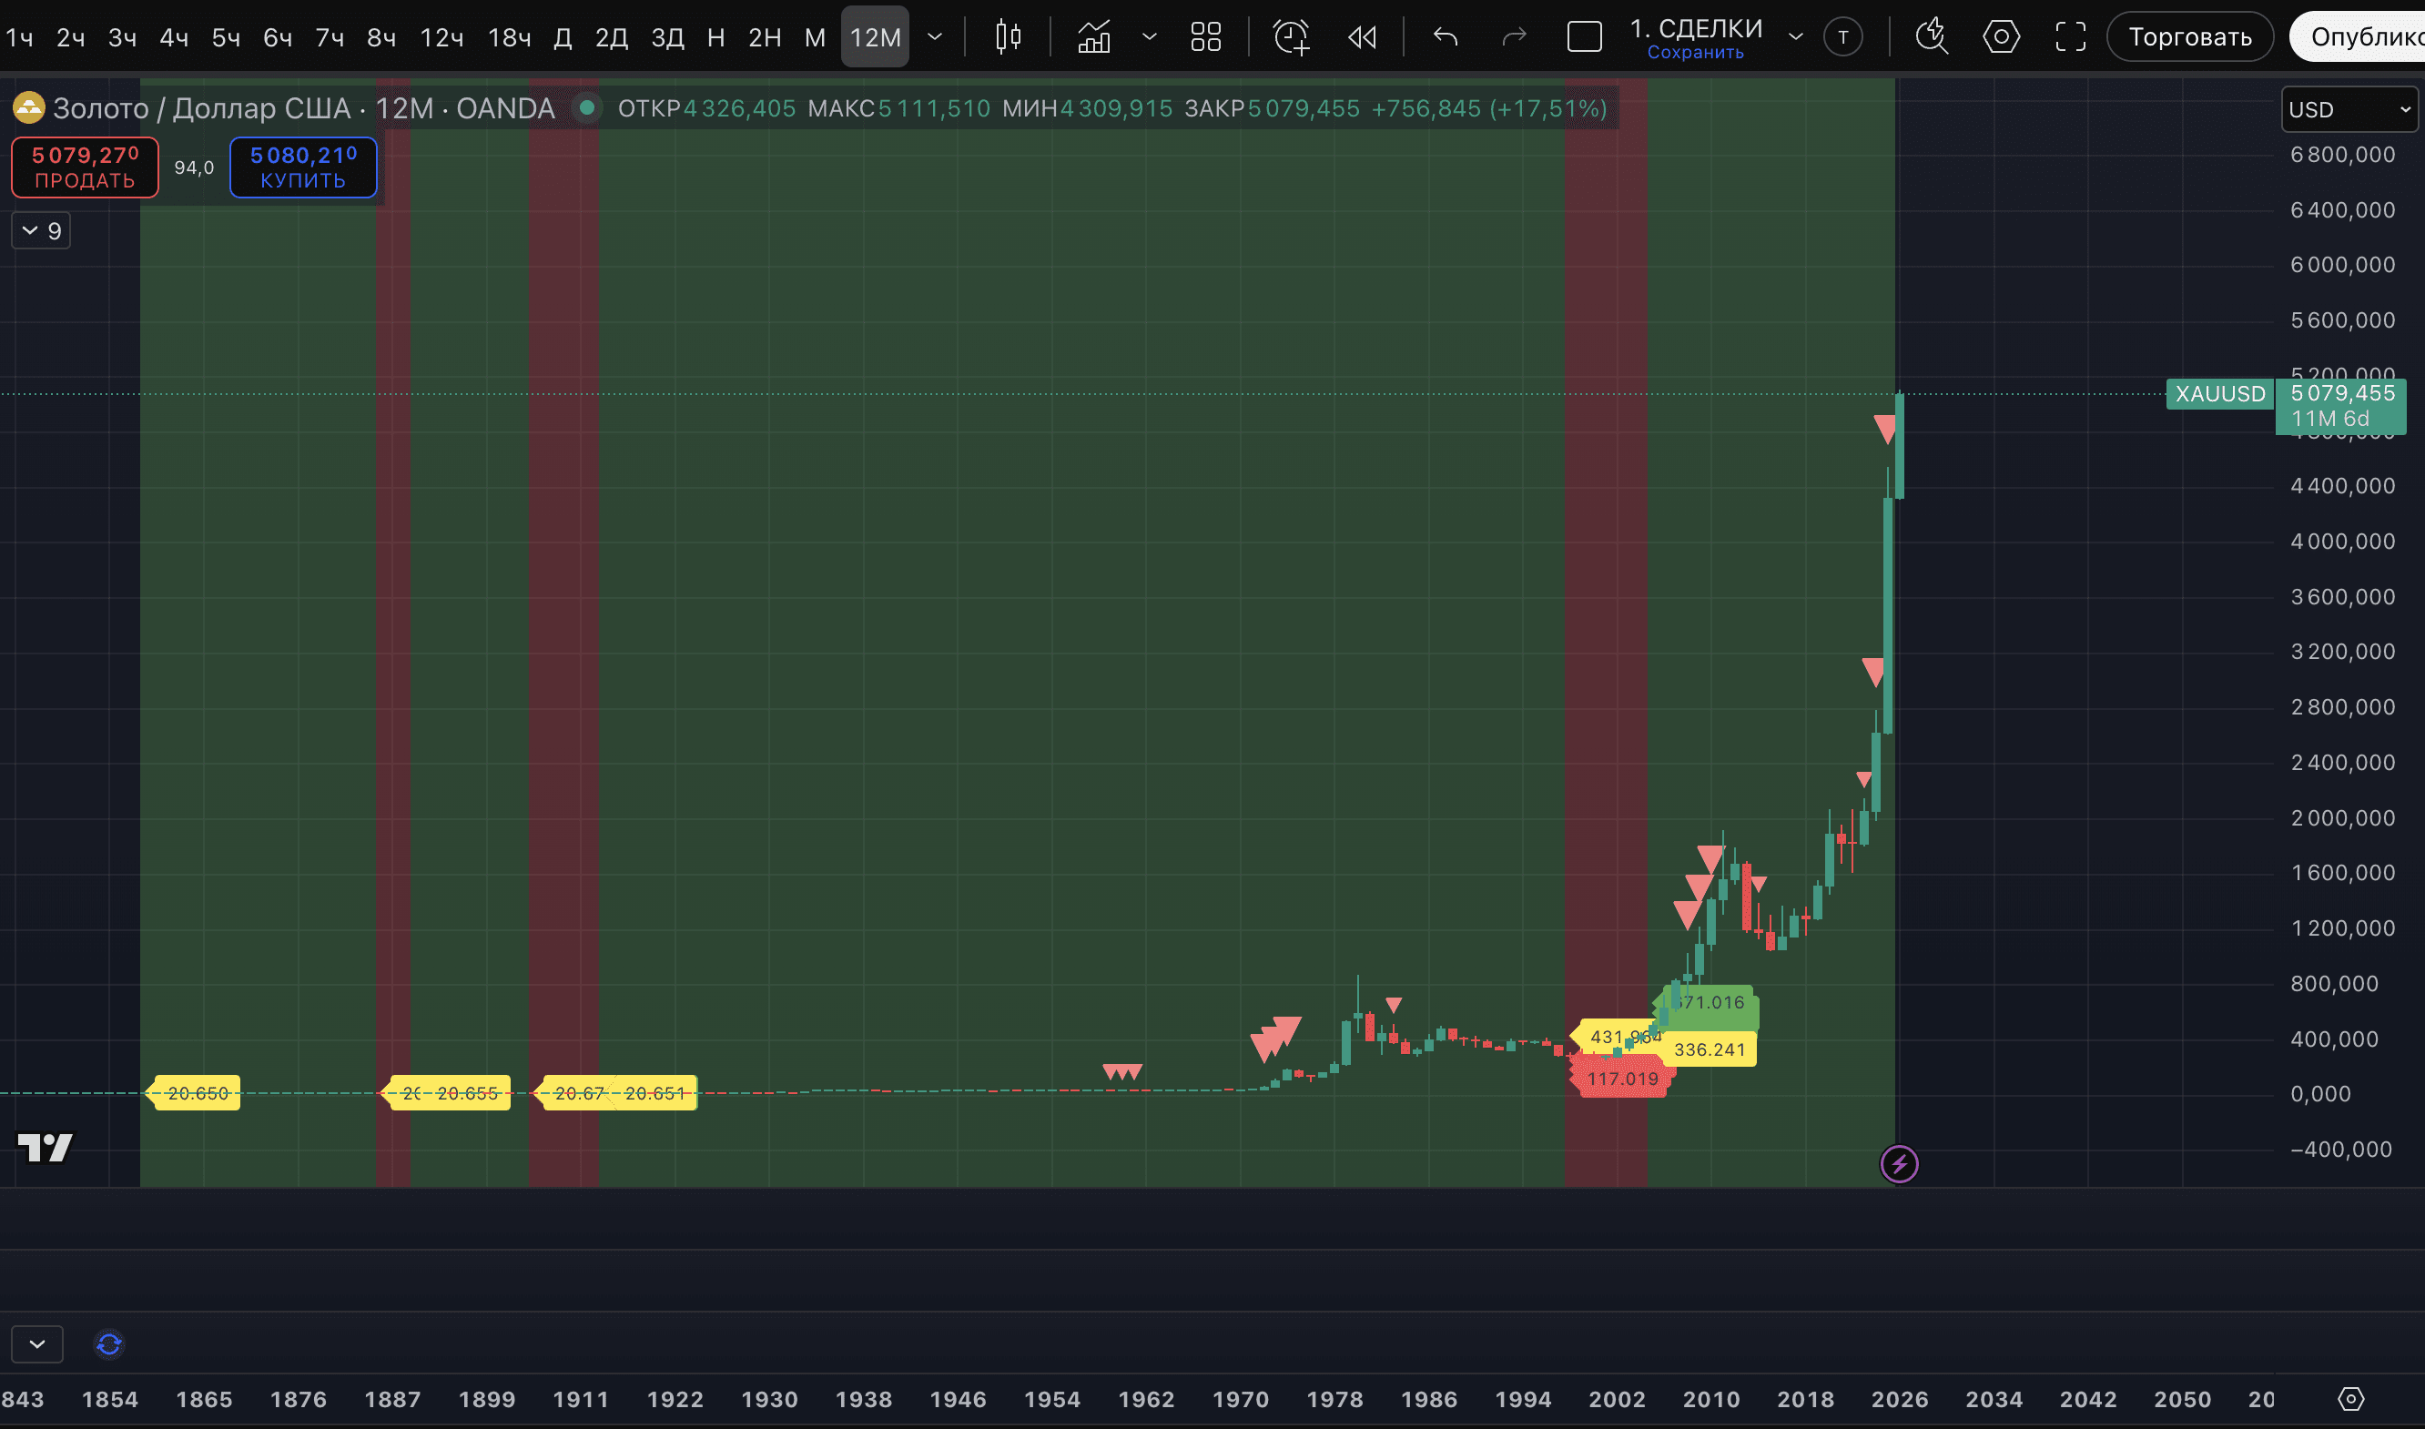Switch to the 4ч timeframe

173,37
